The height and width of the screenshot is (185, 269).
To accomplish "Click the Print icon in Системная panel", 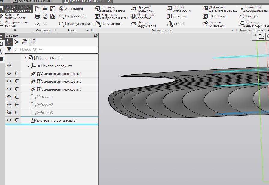I will coord(37,16).
